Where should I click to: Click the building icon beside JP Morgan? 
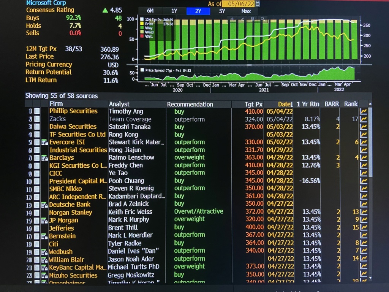pos(44,221)
